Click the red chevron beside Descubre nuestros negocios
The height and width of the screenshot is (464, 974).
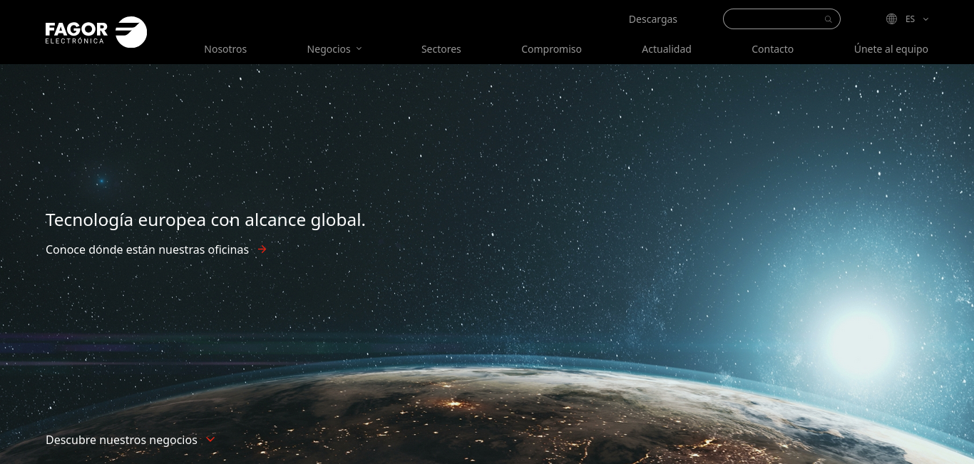click(x=210, y=439)
